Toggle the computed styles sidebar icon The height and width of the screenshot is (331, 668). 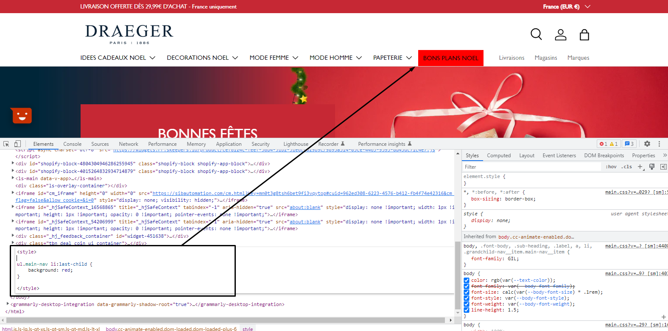click(x=663, y=167)
